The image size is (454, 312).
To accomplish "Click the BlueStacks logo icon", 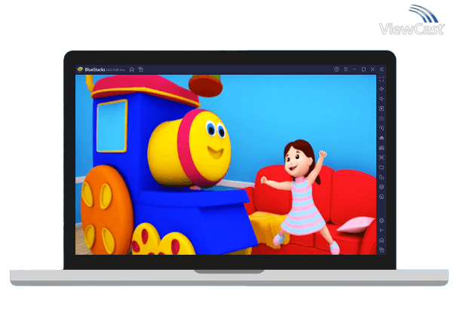I will [x=80, y=69].
